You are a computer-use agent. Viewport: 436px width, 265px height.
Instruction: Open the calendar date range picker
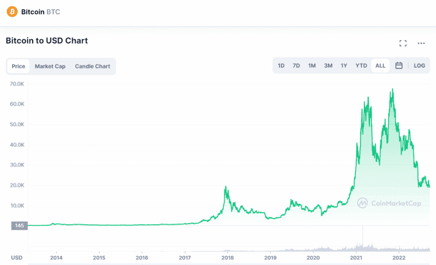point(399,66)
